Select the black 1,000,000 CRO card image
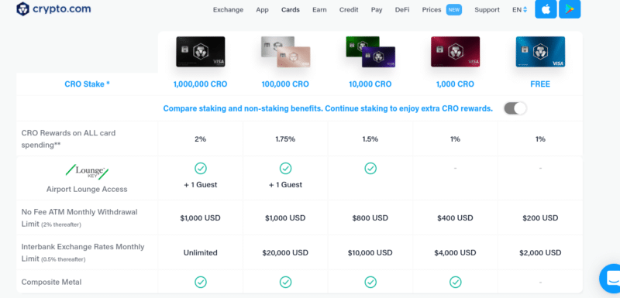The height and width of the screenshot is (298, 620). [x=201, y=52]
